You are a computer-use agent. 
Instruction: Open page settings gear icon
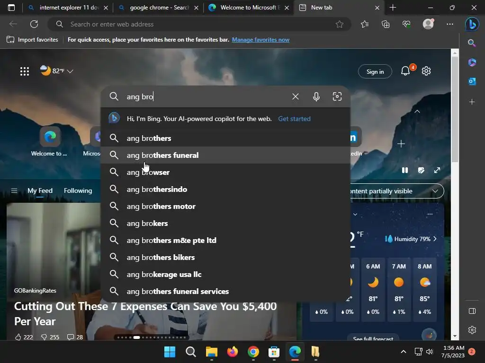[426, 71]
